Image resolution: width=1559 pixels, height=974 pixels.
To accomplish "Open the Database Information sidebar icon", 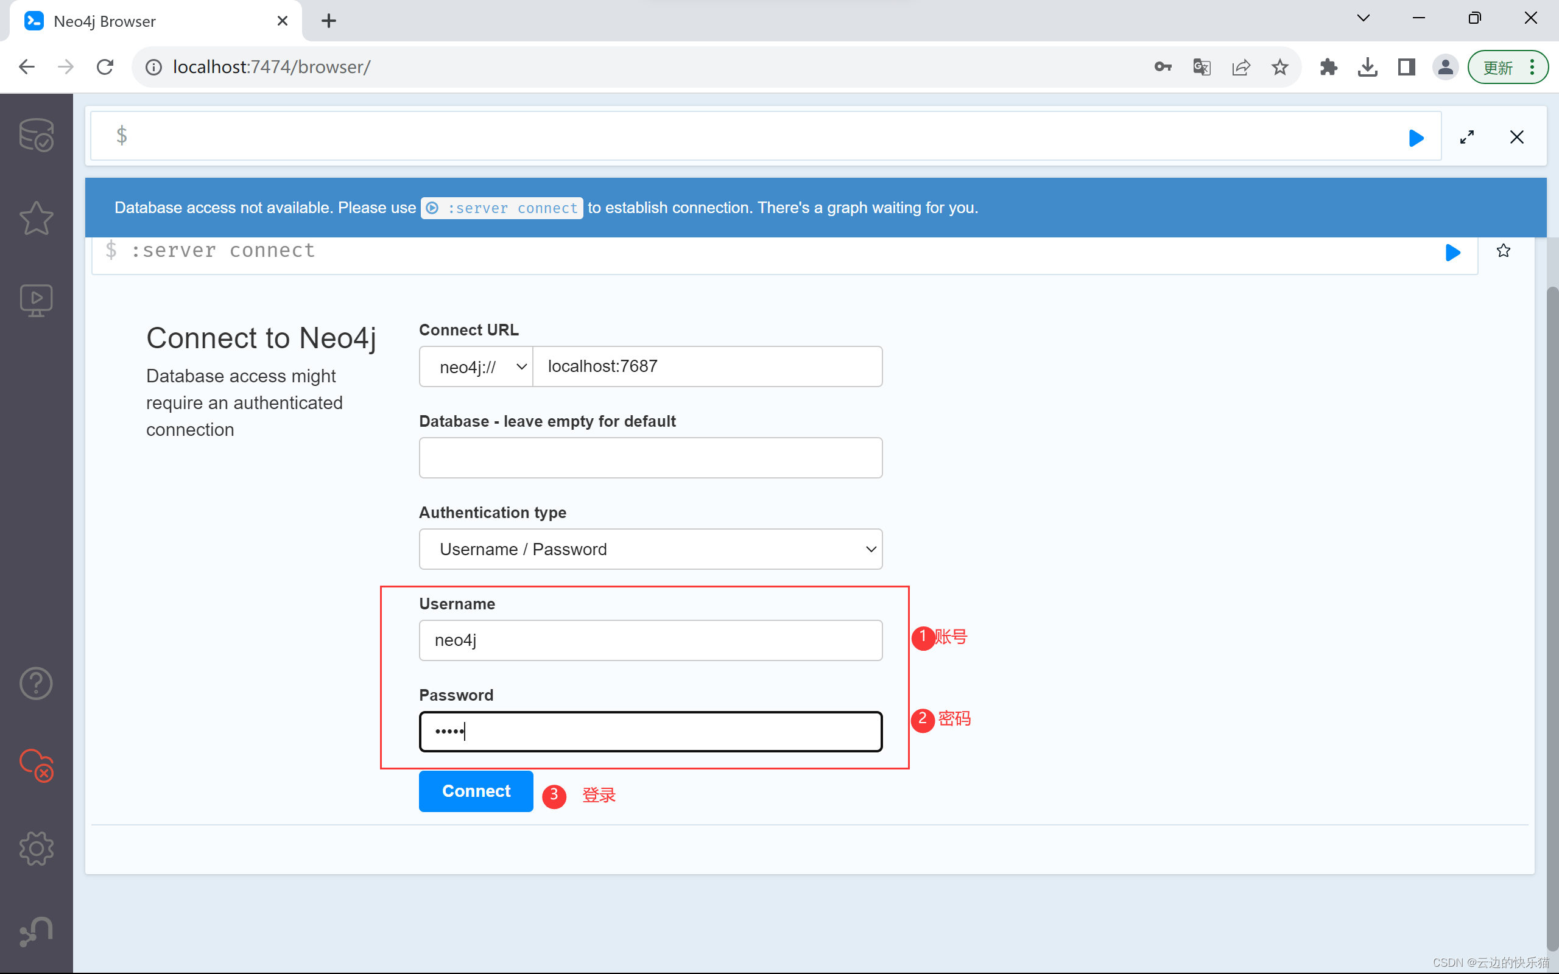I will point(36,135).
